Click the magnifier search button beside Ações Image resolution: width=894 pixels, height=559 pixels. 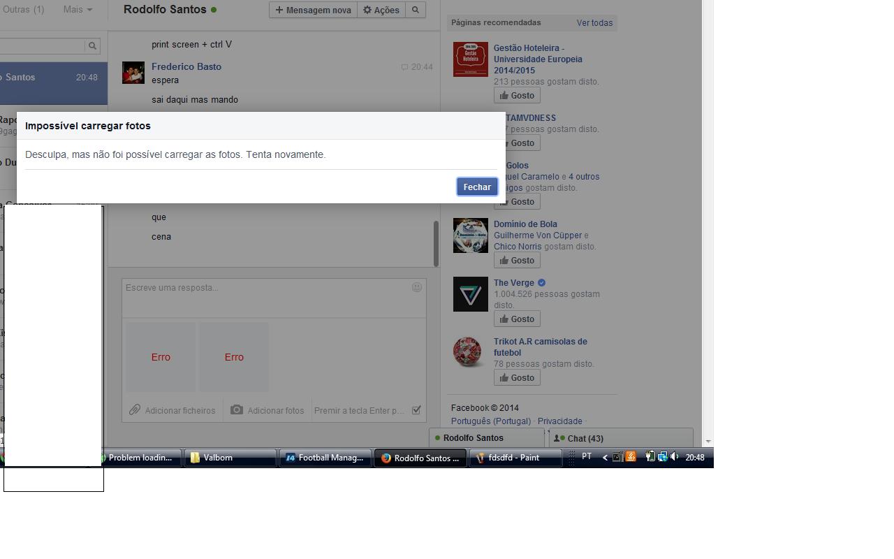pos(415,10)
